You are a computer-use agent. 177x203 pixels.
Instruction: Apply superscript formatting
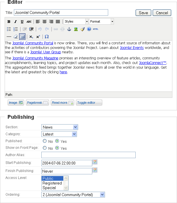(x=38, y=37)
